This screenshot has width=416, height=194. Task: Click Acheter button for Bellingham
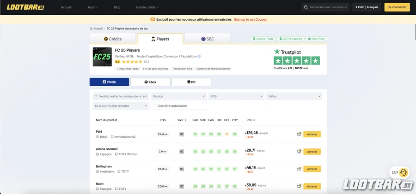coord(312,169)
